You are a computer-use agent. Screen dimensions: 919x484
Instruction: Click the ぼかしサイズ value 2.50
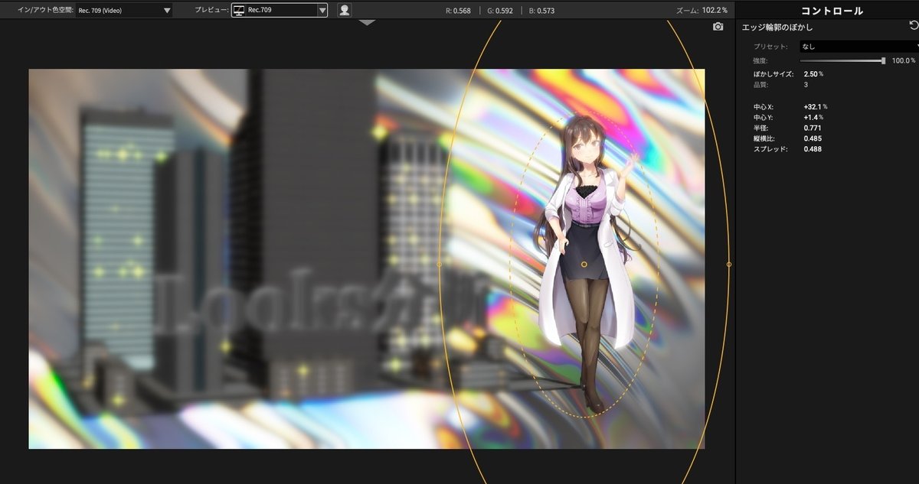813,74
